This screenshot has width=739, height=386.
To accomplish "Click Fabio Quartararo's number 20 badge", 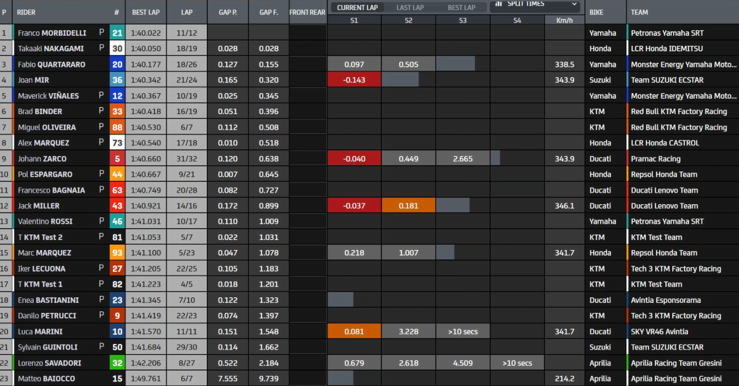I will pyautogui.click(x=117, y=64).
